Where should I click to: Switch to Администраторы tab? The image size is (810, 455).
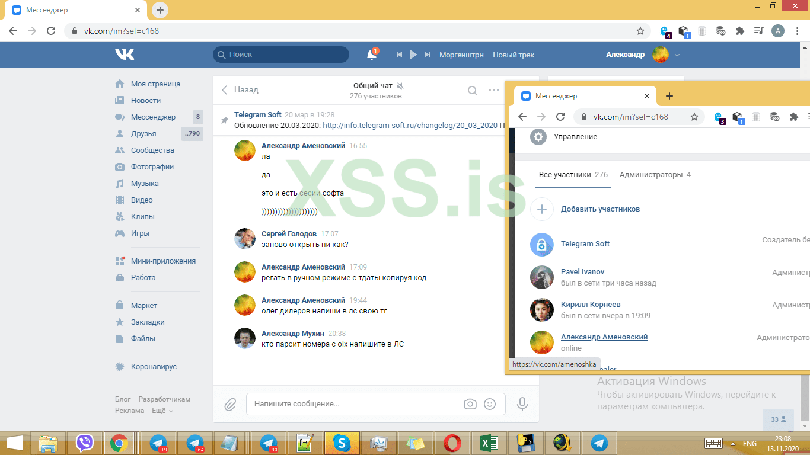tap(655, 175)
